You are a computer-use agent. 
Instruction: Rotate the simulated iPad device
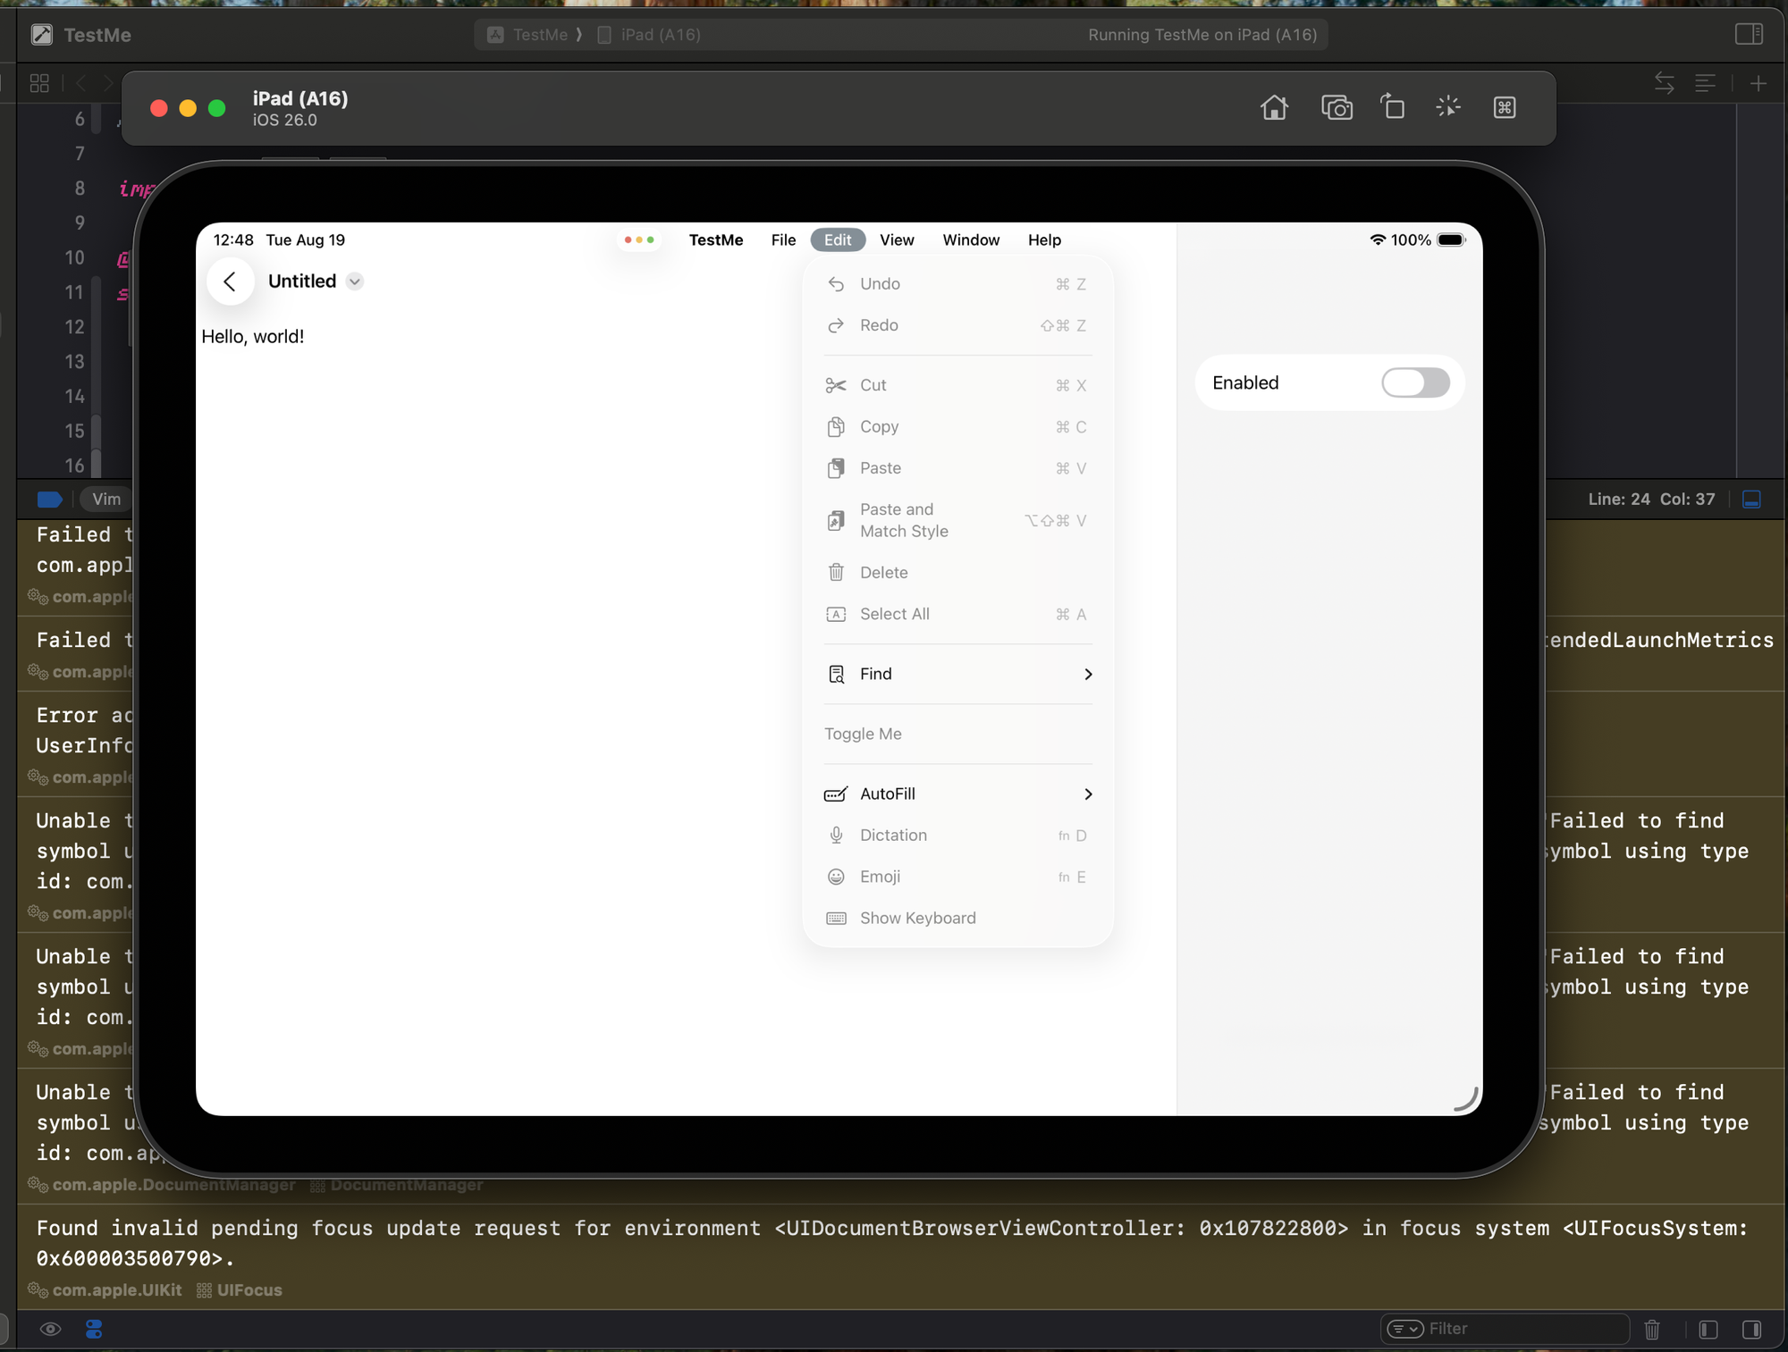pyautogui.click(x=1392, y=106)
